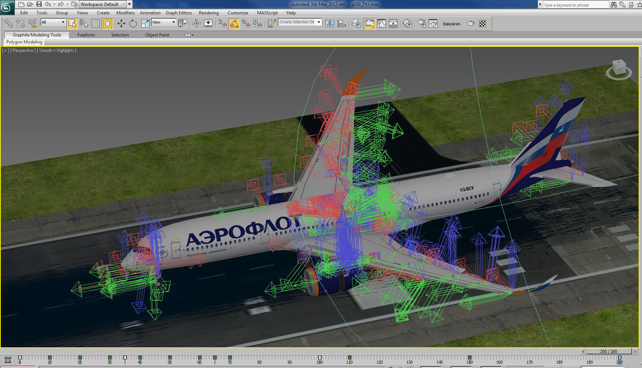Toggle Window/Crossing selection mode
The height and width of the screenshot is (368, 642).
[x=107, y=24]
